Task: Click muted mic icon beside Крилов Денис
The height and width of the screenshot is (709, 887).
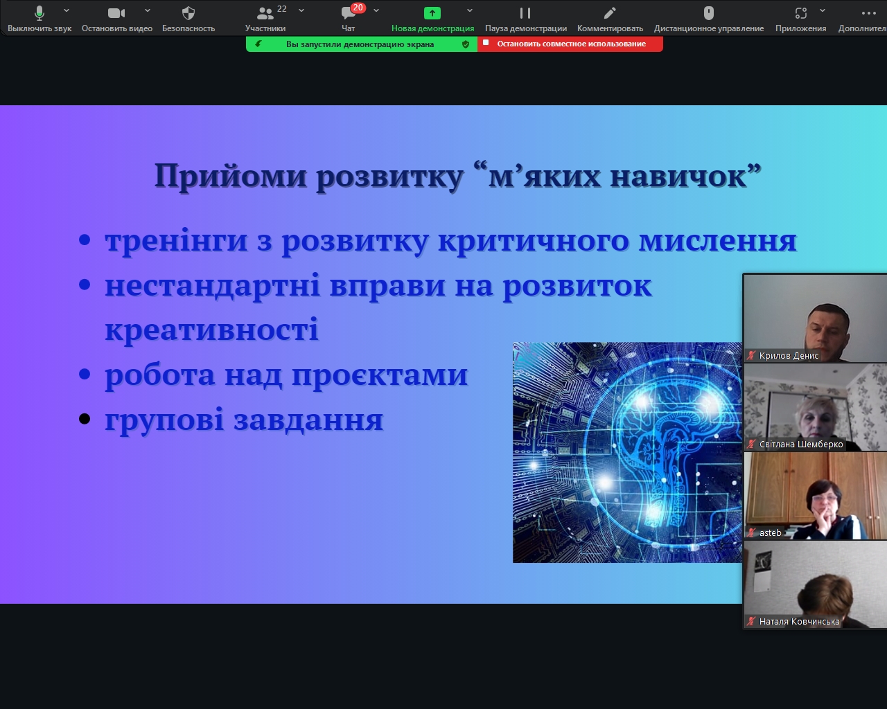Action: coord(751,356)
